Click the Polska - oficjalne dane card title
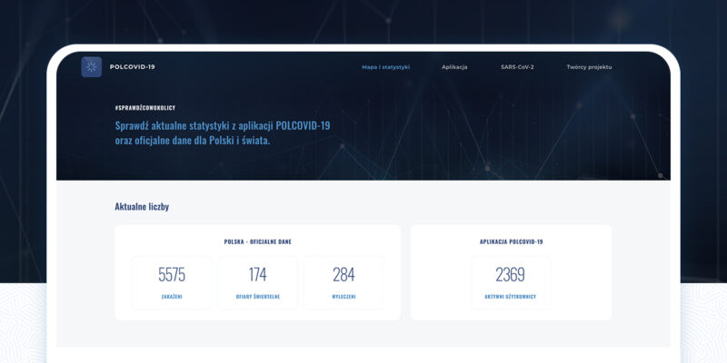727x363 pixels. click(x=257, y=241)
